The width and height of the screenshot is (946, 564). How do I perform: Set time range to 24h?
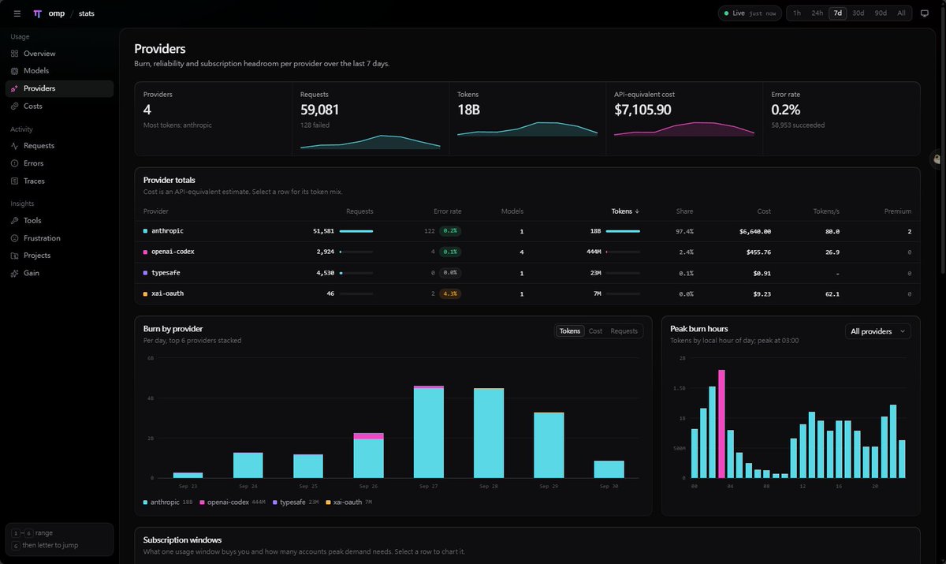coord(818,13)
